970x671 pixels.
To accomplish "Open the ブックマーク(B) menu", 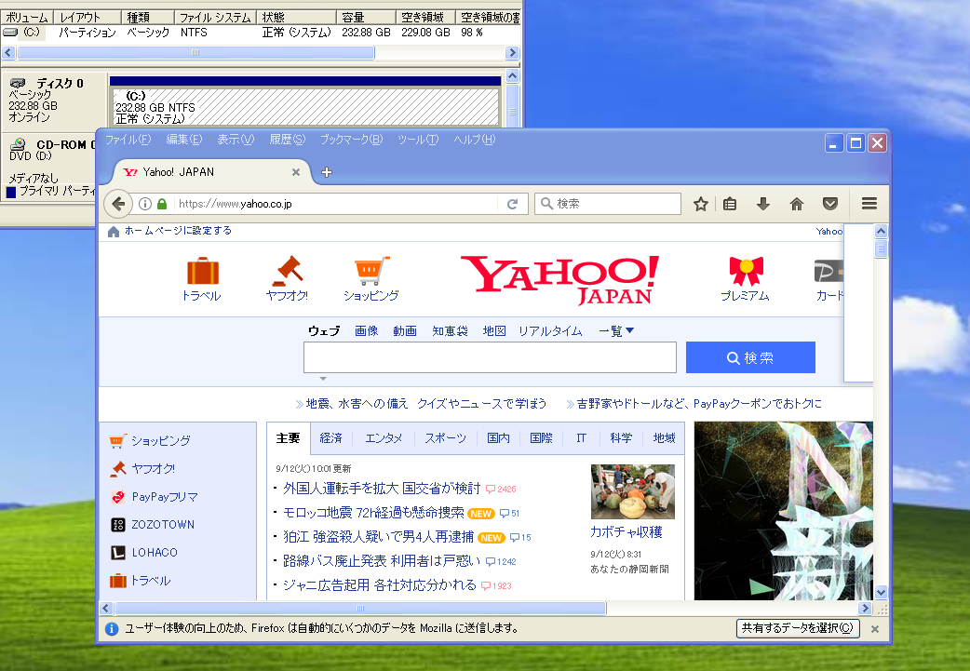I will point(351,140).
